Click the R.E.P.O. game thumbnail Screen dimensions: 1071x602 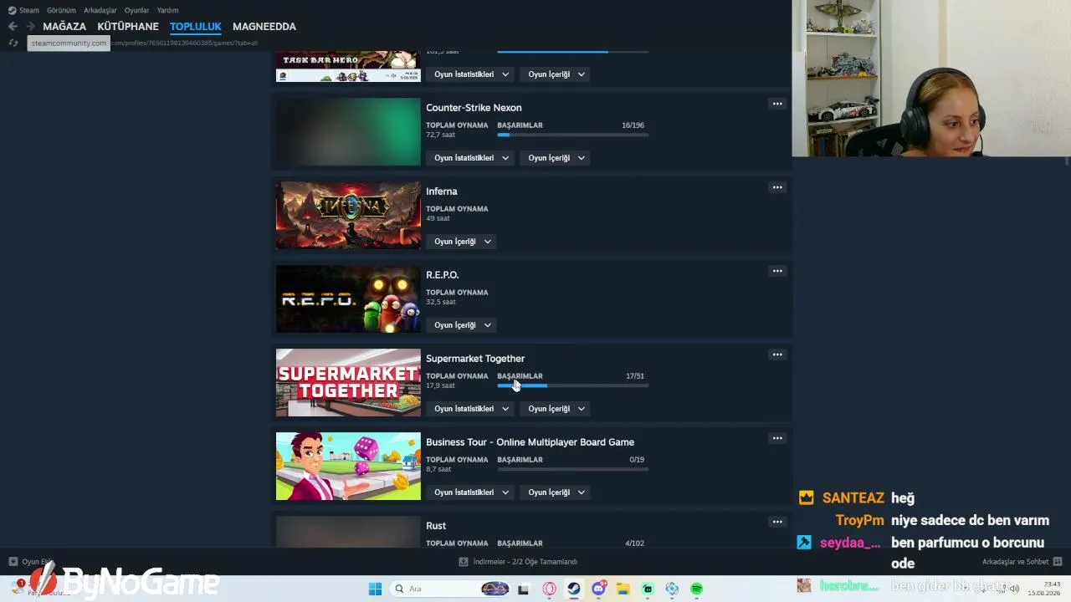pos(348,299)
